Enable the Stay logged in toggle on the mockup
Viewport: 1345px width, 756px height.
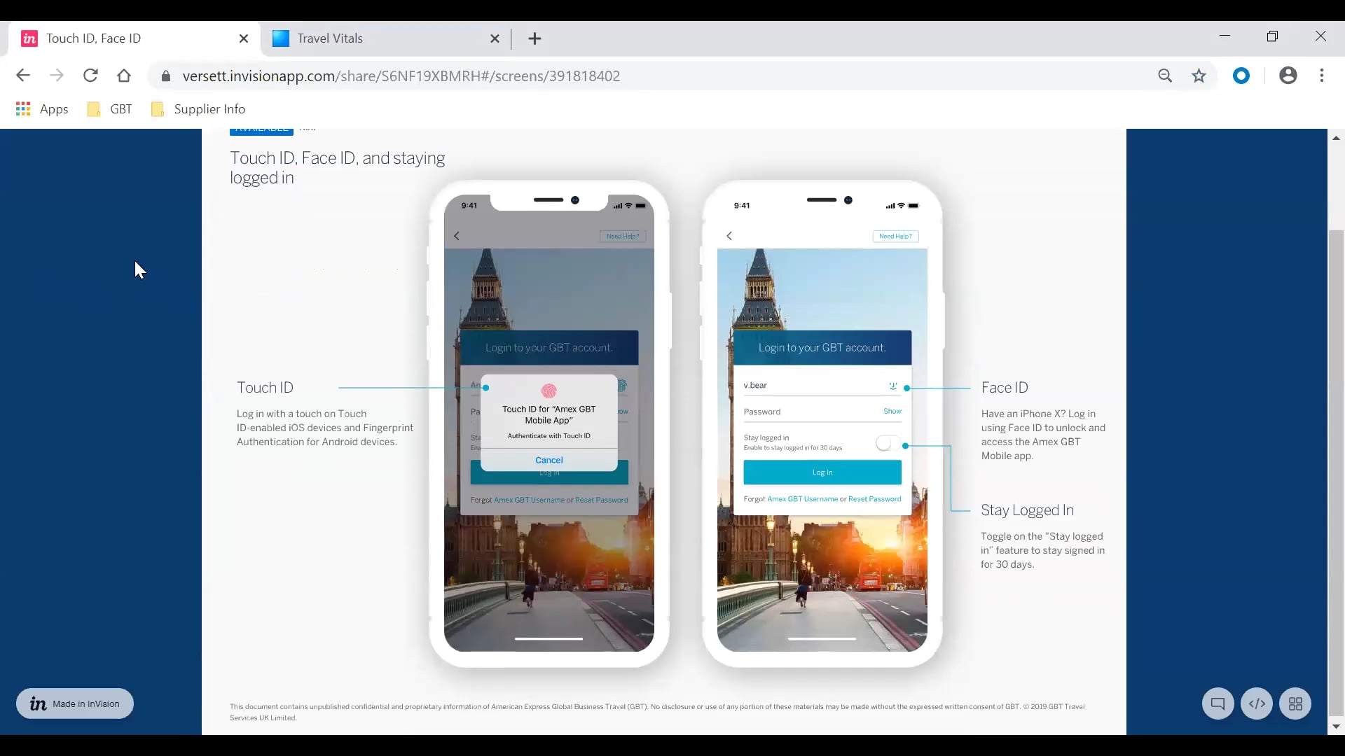(885, 443)
